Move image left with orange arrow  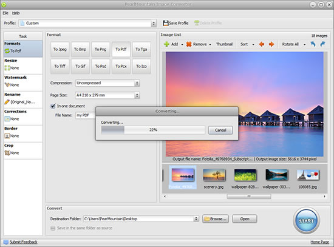coord(262,44)
